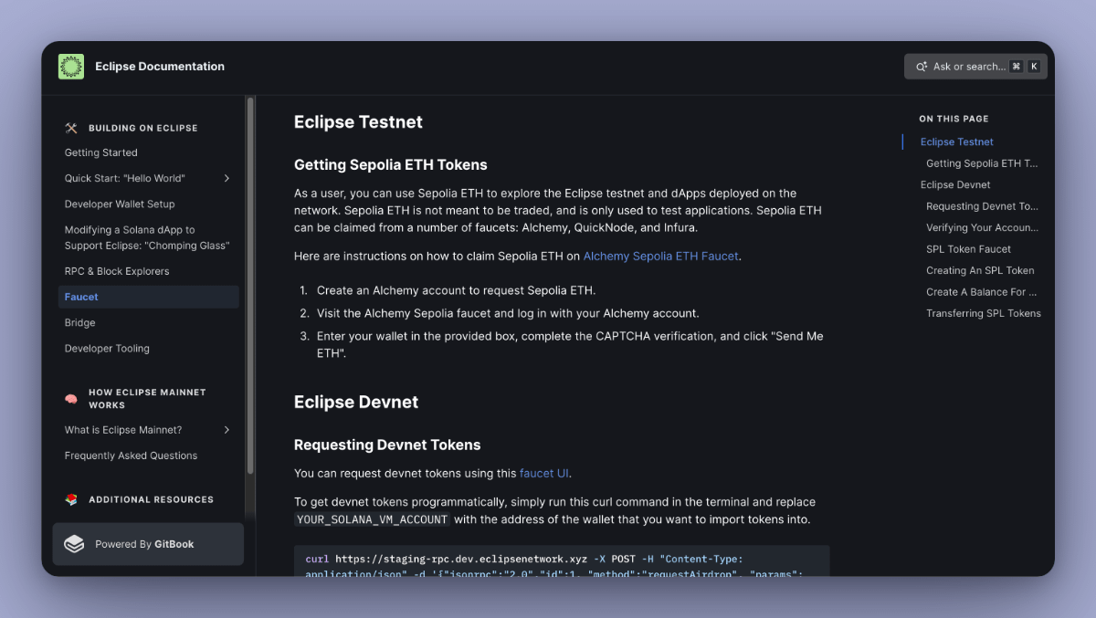Click the How Eclipse Mainnet Works header
1096x618 pixels.
pos(147,399)
